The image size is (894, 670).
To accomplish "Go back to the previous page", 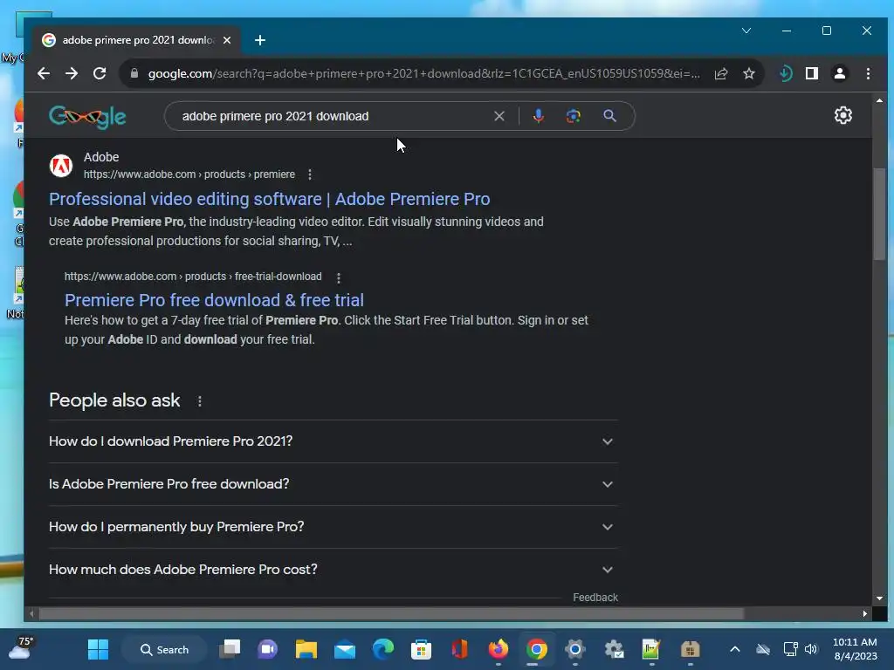I will (44, 73).
